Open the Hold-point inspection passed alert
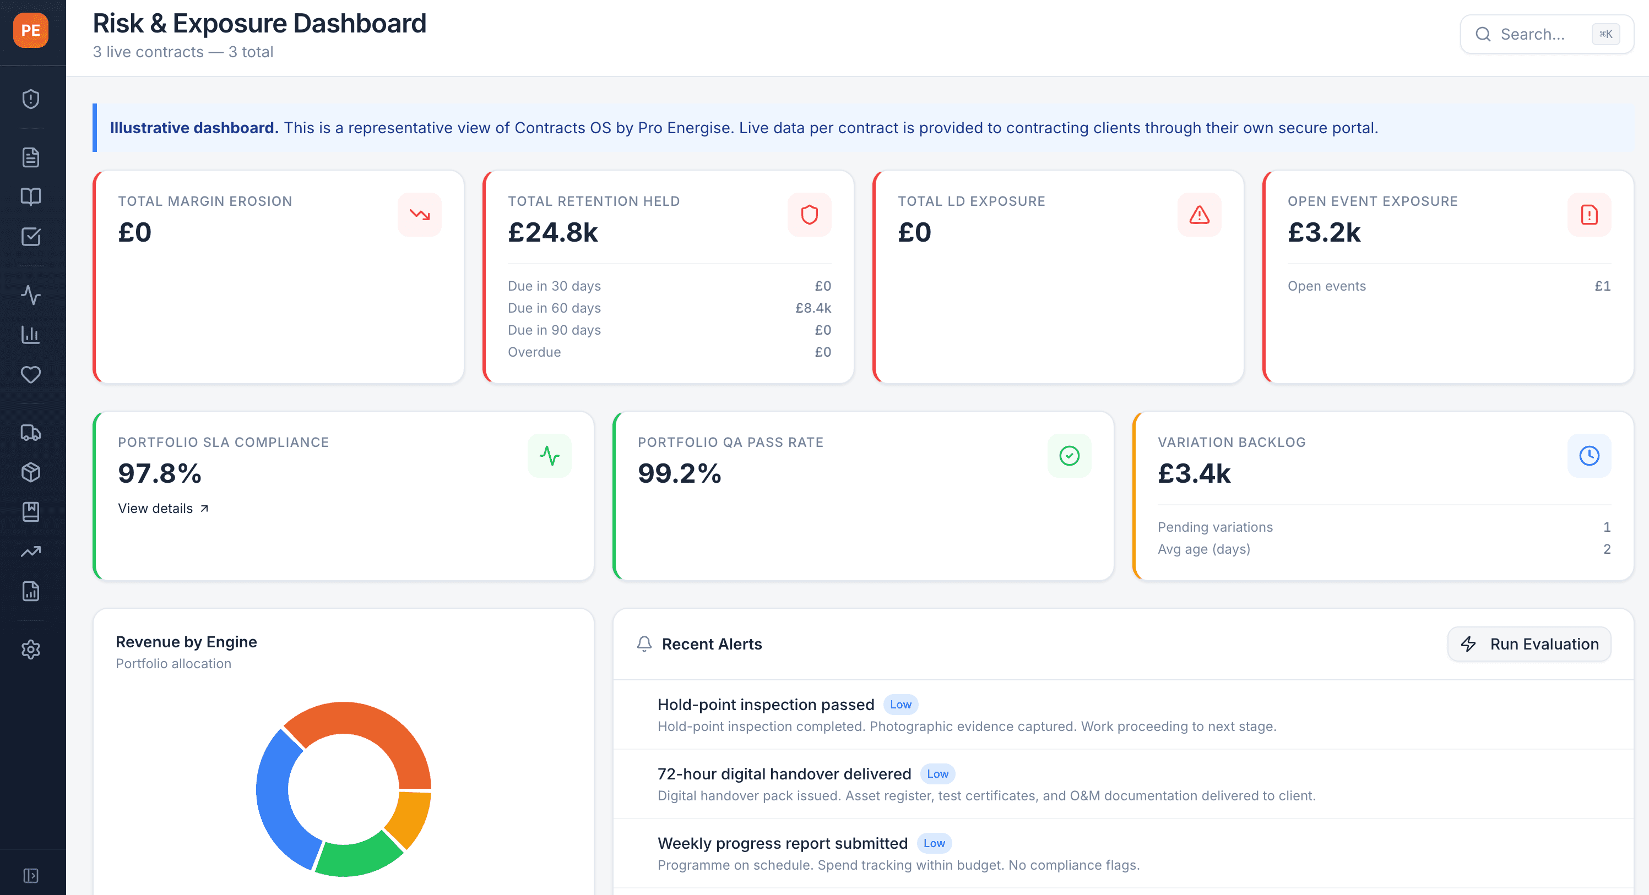Screen dimensions: 1649x895 (1123, 714)
